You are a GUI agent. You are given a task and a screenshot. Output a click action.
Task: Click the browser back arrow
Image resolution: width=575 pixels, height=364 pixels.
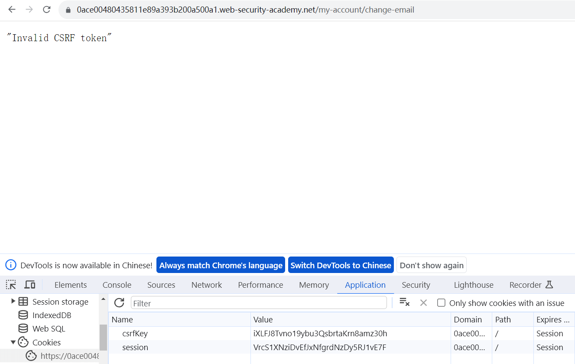pos(12,10)
